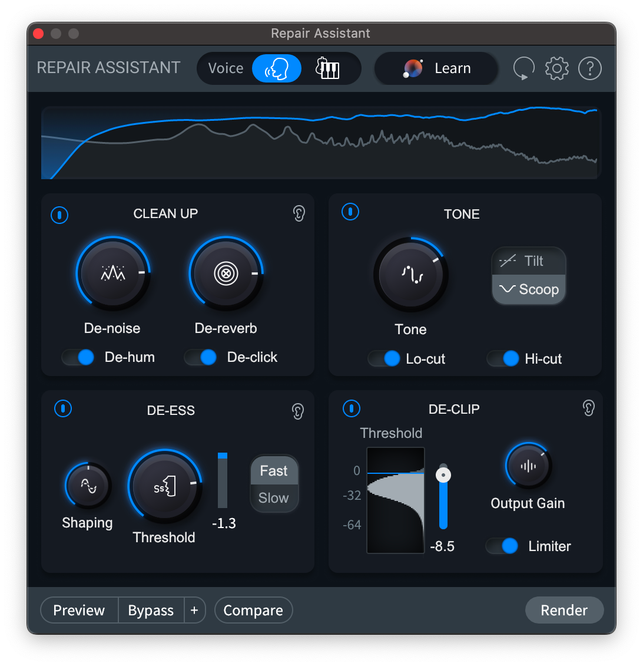643x666 pixels.
Task: Activate the Preview tab
Action: coord(78,610)
